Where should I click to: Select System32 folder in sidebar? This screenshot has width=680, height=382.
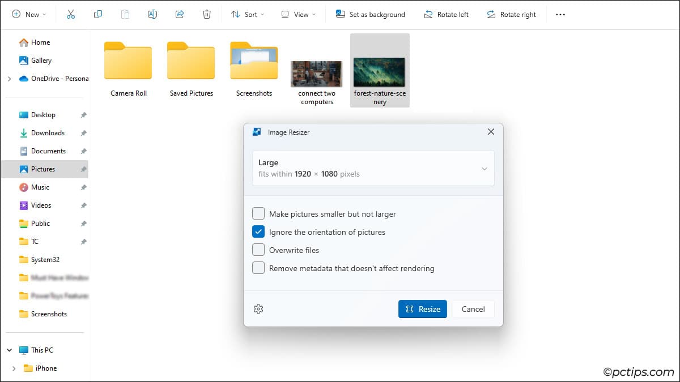pos(45,260)
